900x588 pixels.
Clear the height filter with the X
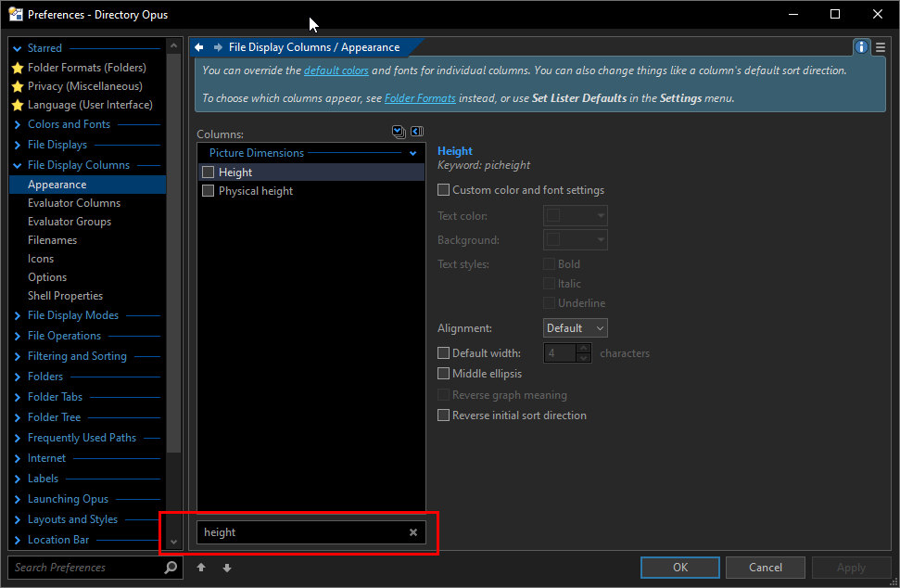click(x=413, y=532)
